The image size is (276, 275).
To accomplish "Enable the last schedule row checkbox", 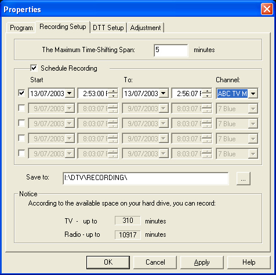I will (x=21, y=153).
